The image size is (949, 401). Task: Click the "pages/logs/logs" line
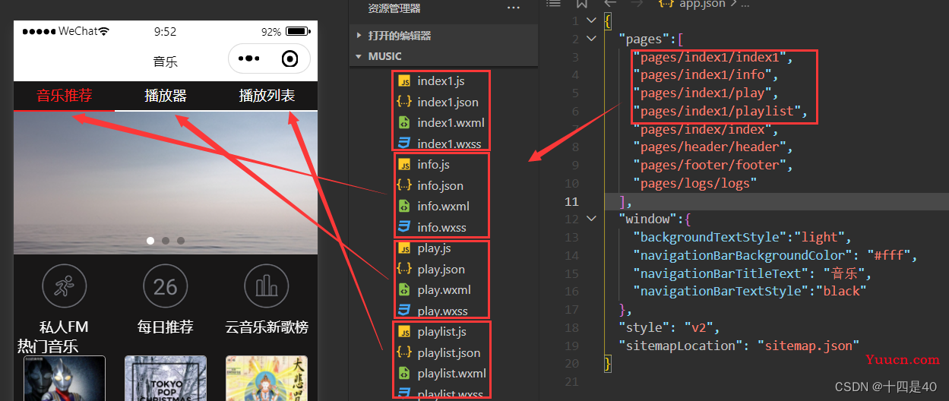(x=695, y=183)
